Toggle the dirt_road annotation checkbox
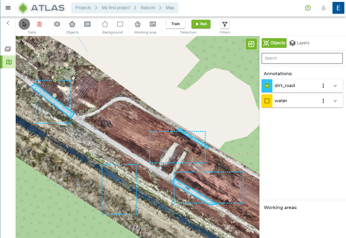 pyautogui.click(x=267, y=86)
